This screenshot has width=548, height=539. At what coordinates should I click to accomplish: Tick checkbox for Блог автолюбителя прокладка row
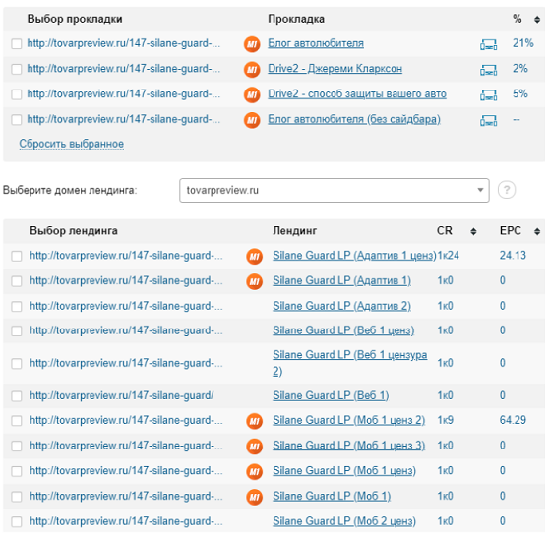pos(17,44)
